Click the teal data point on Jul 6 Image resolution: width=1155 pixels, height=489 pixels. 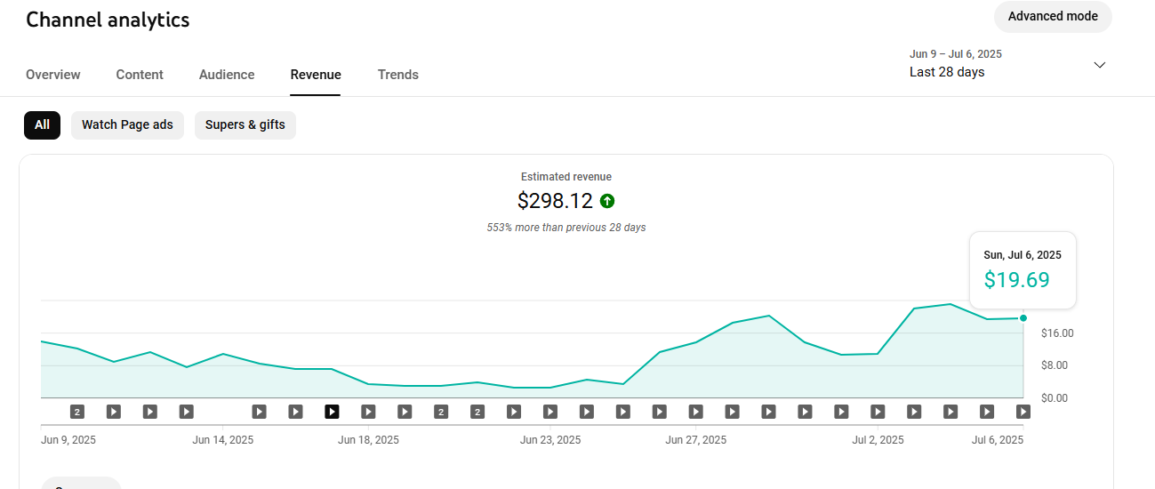click(x=1023, y=318)
